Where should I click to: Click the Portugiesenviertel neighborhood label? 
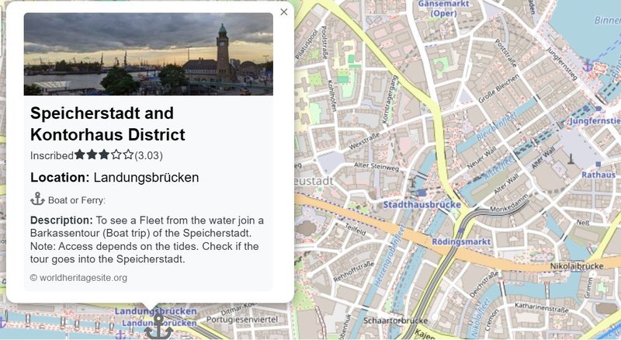[242, 319]
